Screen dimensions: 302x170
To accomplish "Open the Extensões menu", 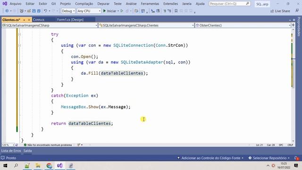I will 170,4.
